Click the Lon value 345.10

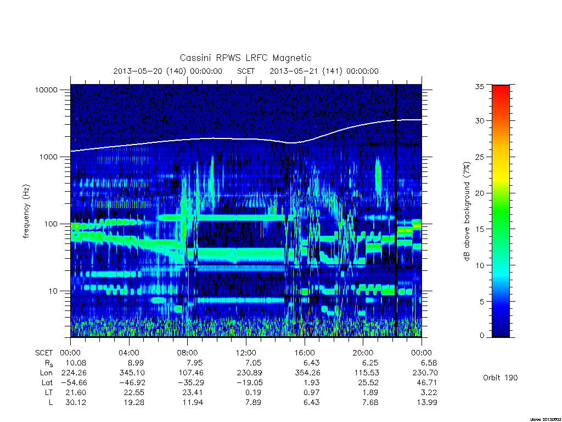[x=132, y=373]
